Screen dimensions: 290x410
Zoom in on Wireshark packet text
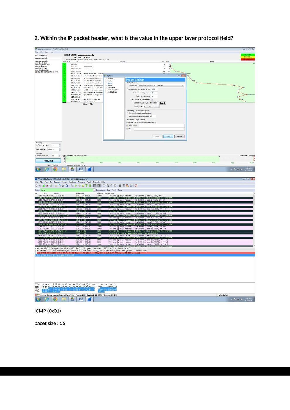104,186
